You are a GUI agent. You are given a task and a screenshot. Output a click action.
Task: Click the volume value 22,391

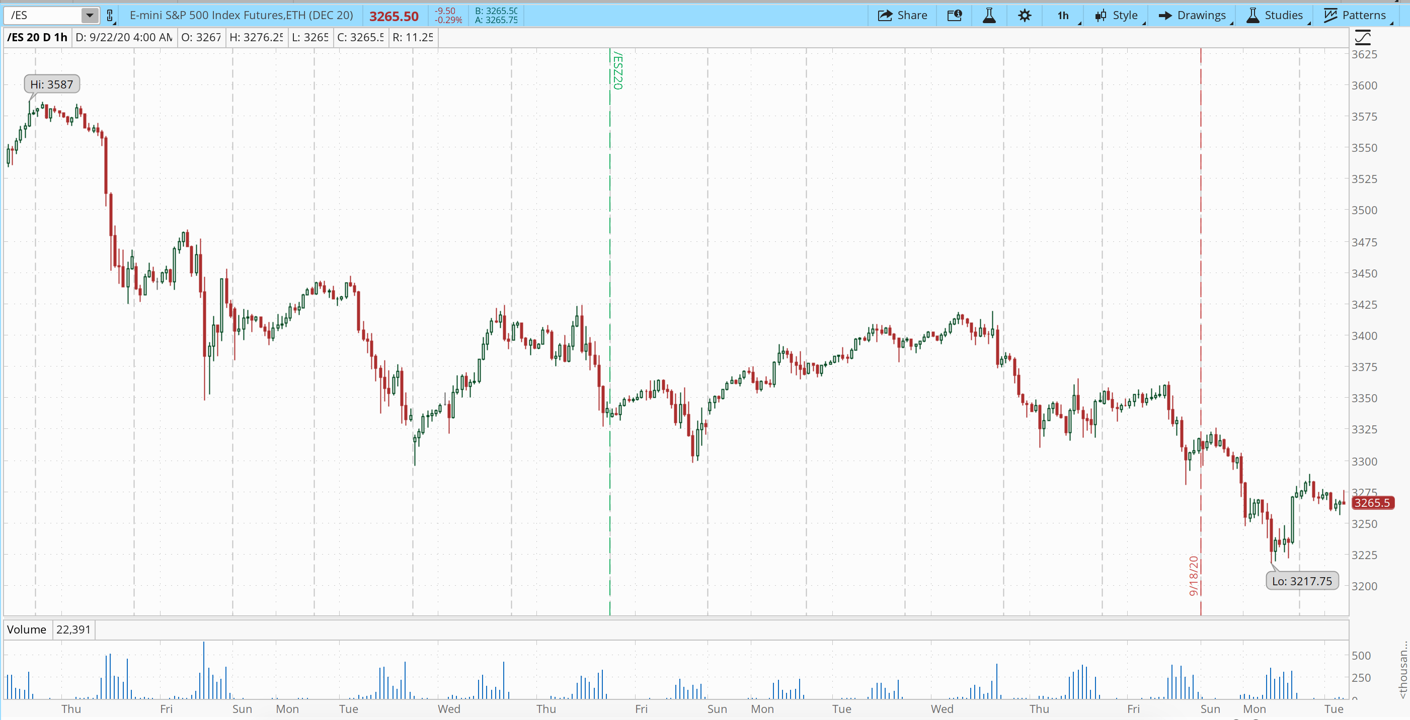click(73, 629)
